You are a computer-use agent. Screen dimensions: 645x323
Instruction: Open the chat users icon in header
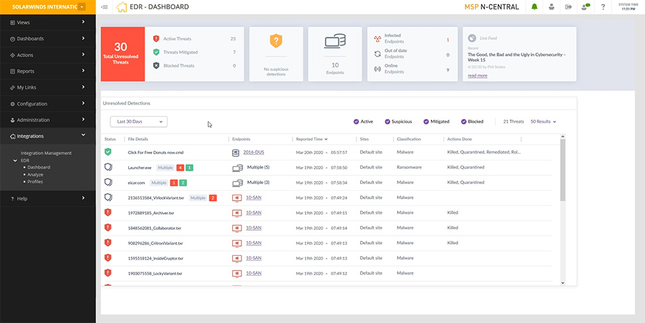point(585,7)
